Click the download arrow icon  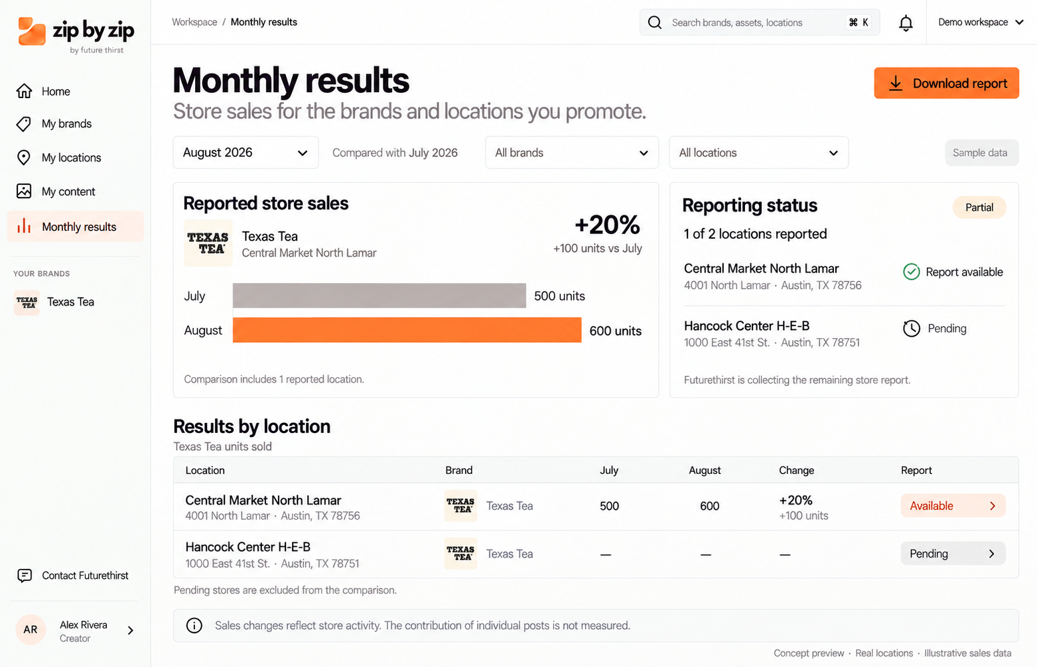[896, 83]
